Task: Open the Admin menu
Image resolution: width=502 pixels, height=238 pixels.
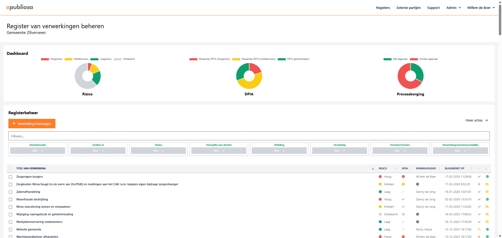Action: tap(453, 8)
